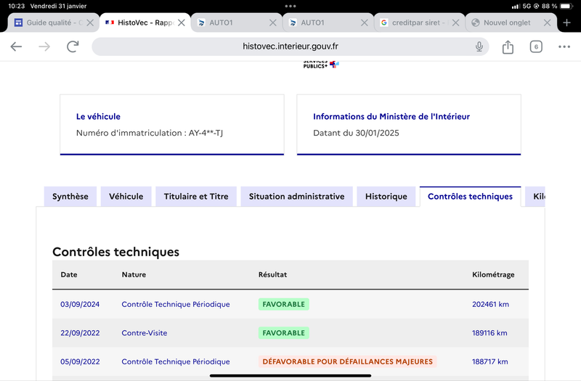The width and height of the screenshot is (581, 381).
Task: Open the Véhicule tab
Action: point(126,196)
